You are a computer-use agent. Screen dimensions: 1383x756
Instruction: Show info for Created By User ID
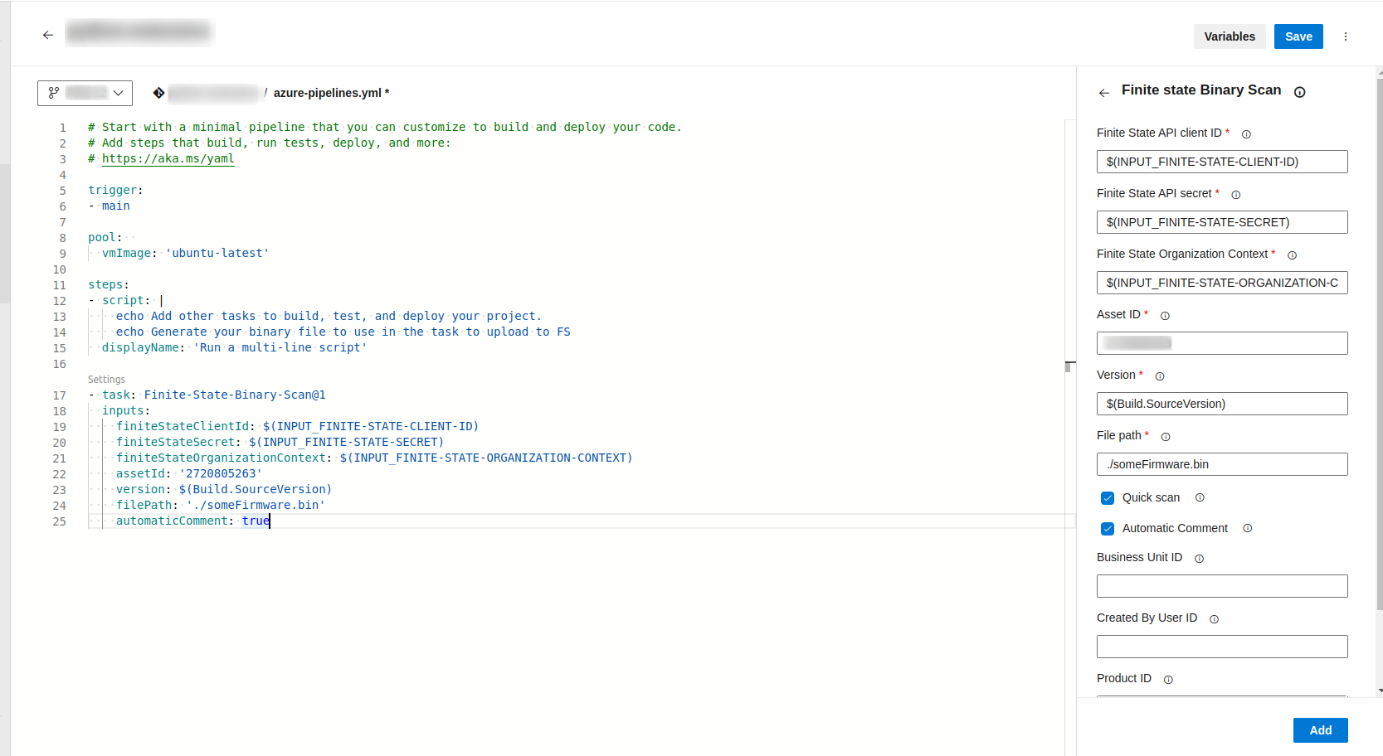click(x=1215, y=619)
